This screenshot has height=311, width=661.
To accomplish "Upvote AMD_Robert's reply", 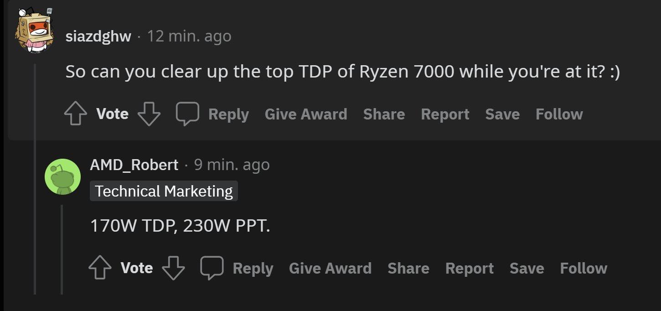I will [100, 268].
